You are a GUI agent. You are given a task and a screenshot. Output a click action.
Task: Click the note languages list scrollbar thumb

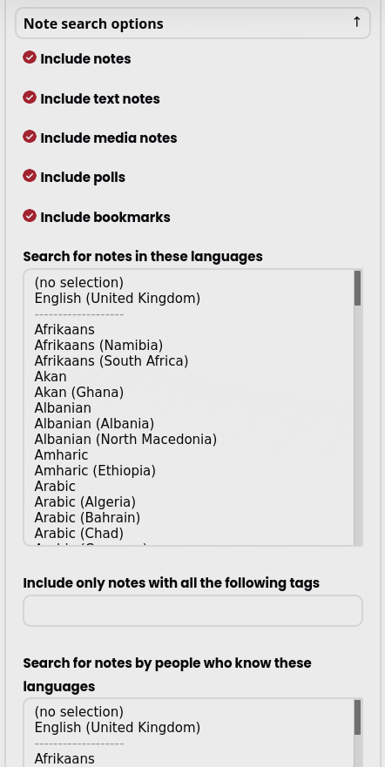click(x=358, y=288)
